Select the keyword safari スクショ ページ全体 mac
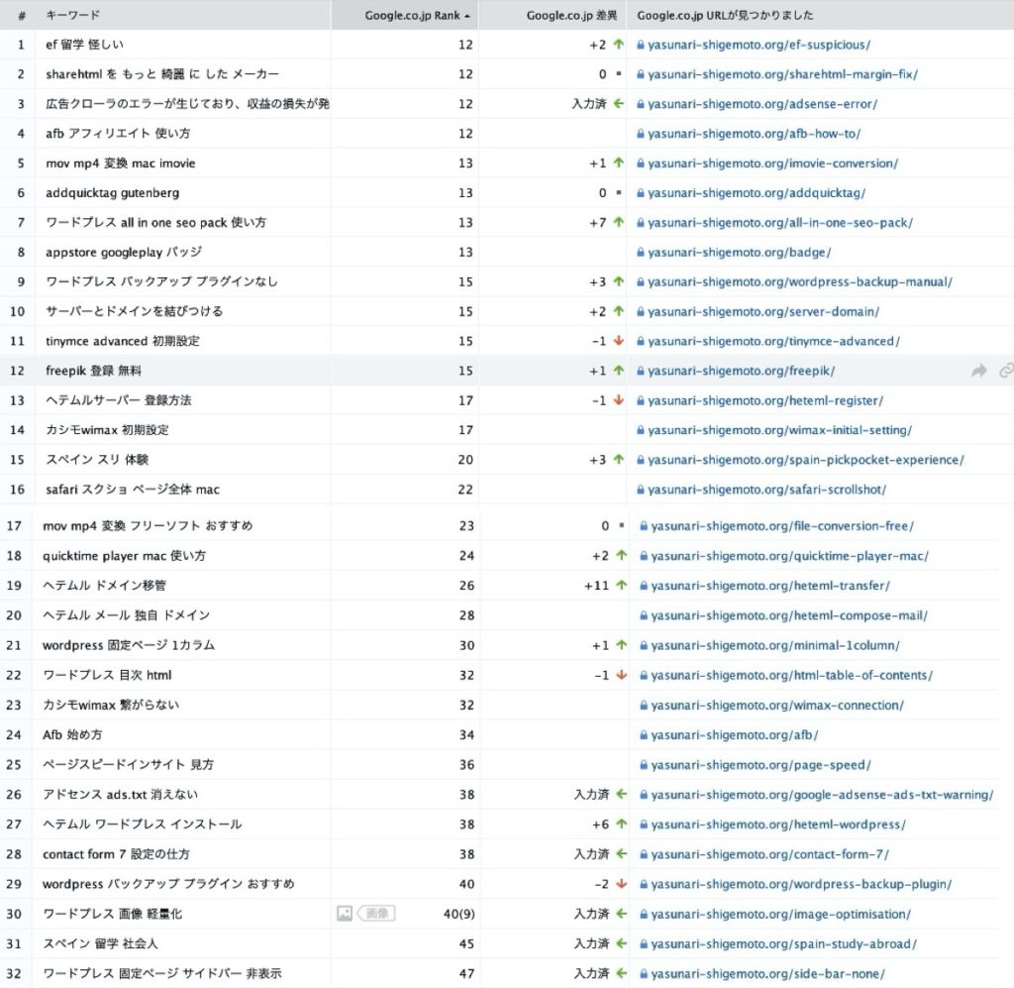Viewport: 1014px width, 988px height. [x=133, y=490]
